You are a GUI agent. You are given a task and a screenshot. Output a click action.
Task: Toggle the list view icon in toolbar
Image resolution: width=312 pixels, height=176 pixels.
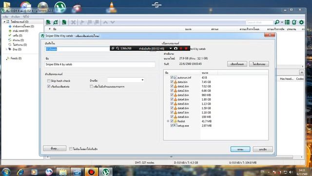[287, 22]
